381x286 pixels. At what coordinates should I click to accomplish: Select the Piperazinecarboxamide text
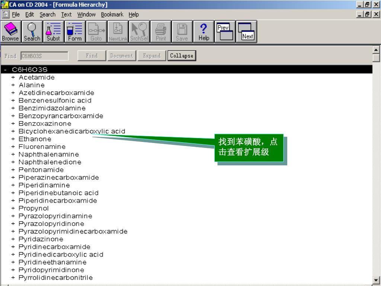(59, 178)
